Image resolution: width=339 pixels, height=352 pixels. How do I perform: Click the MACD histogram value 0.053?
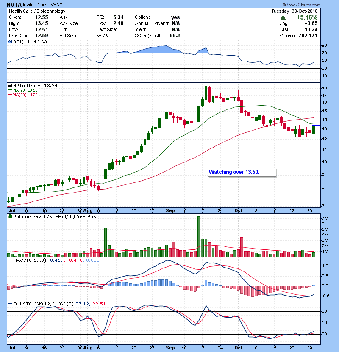click(x=93, y=260)
